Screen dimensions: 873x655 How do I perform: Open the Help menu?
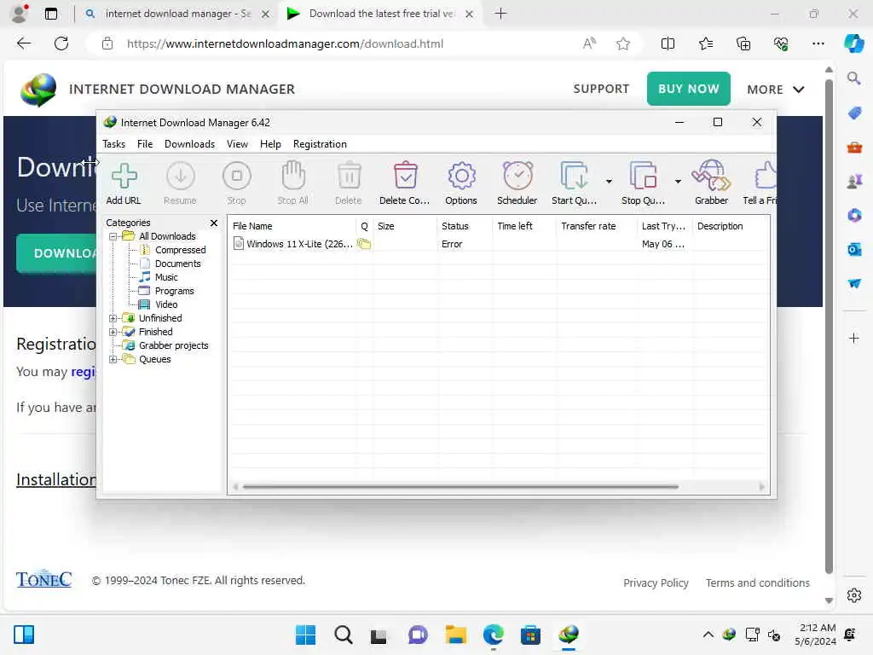click(270, 143)
